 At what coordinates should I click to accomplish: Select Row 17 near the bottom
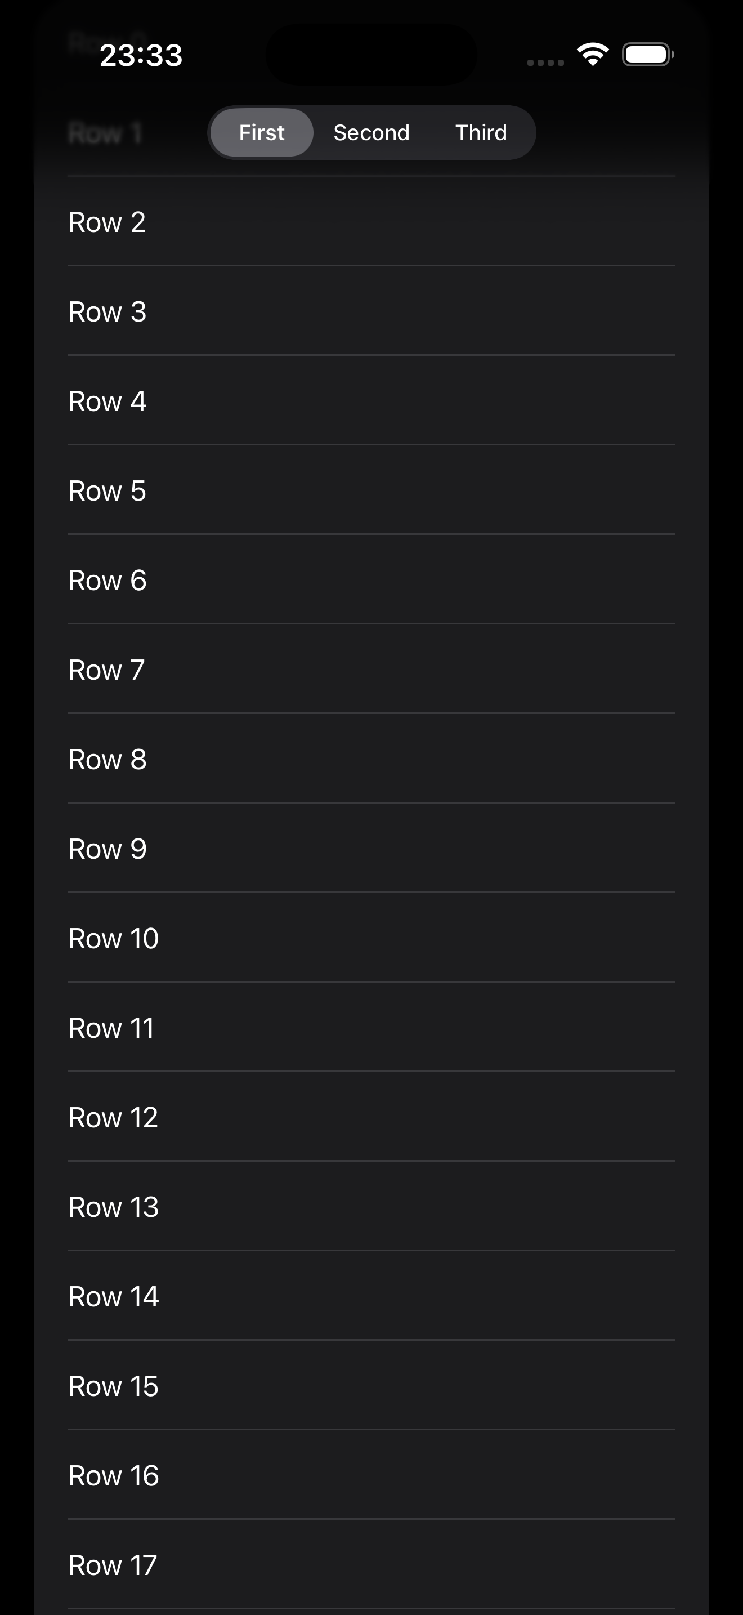click(x=371, y=1565)
